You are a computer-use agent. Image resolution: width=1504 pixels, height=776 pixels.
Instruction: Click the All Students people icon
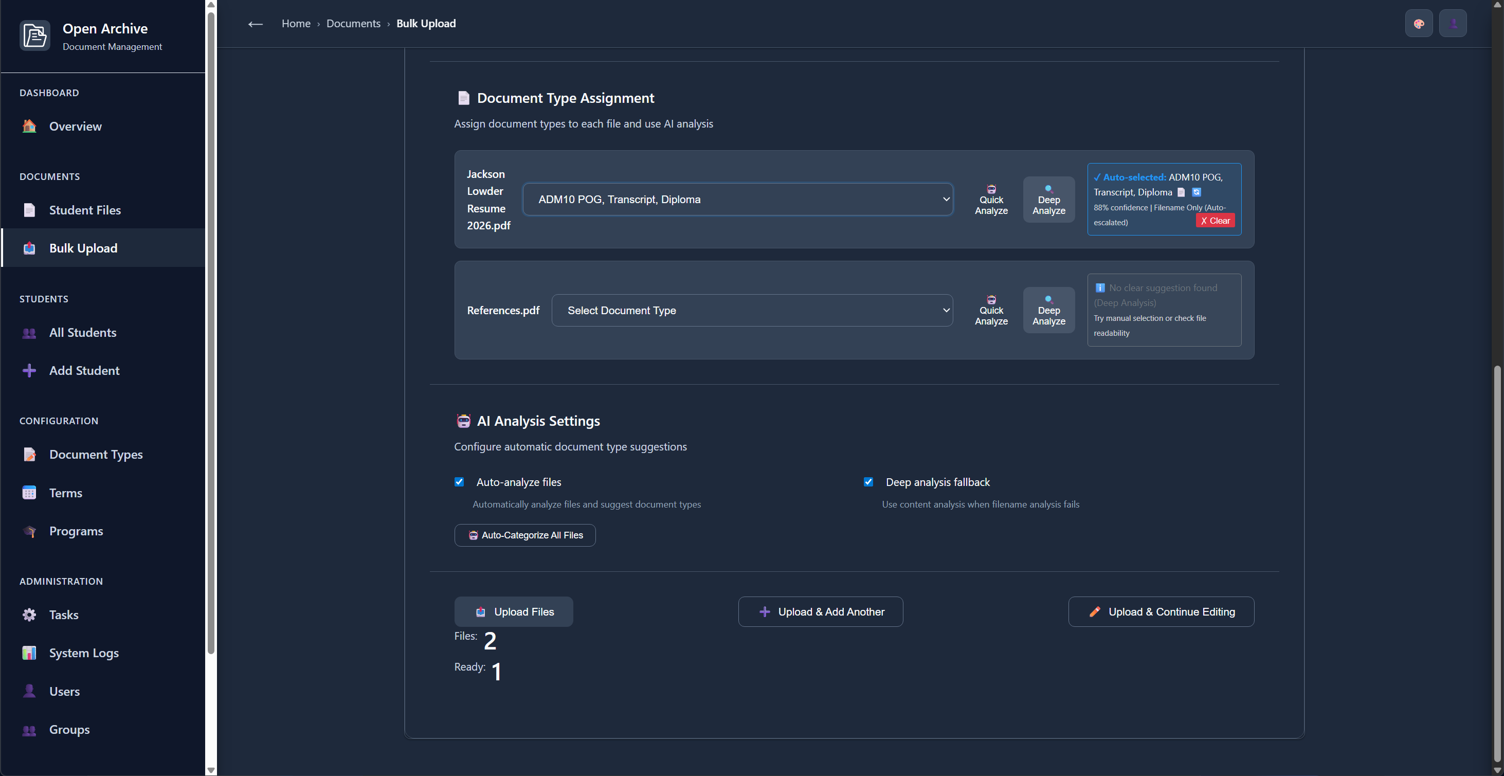click(x=29, y=333)
